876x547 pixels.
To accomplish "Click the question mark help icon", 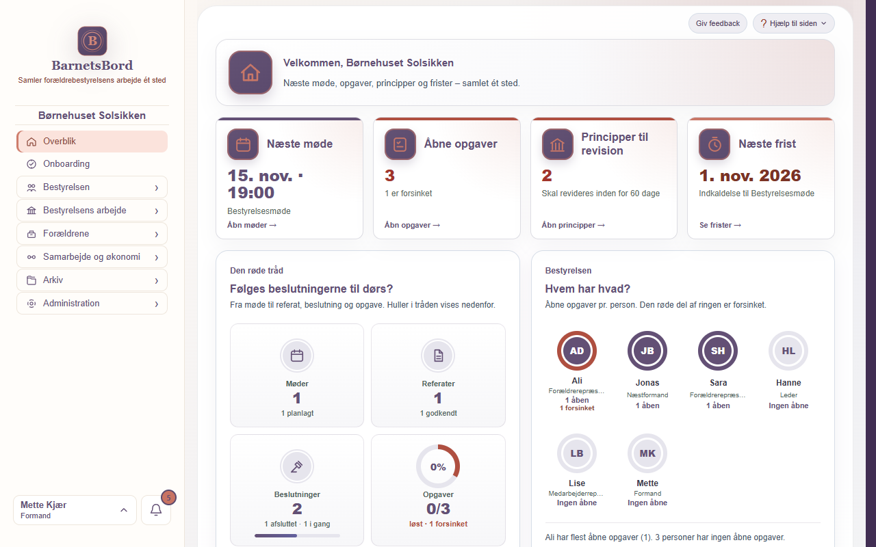I will click(764, 23).
